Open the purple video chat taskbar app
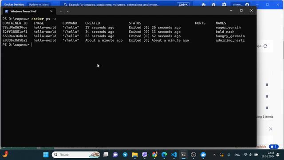 click(x=115, y=155)
